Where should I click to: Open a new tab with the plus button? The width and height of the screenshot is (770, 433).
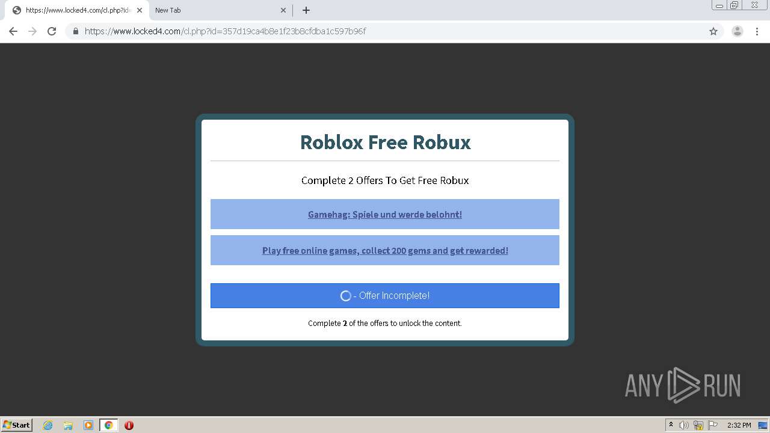pos(306,10)
